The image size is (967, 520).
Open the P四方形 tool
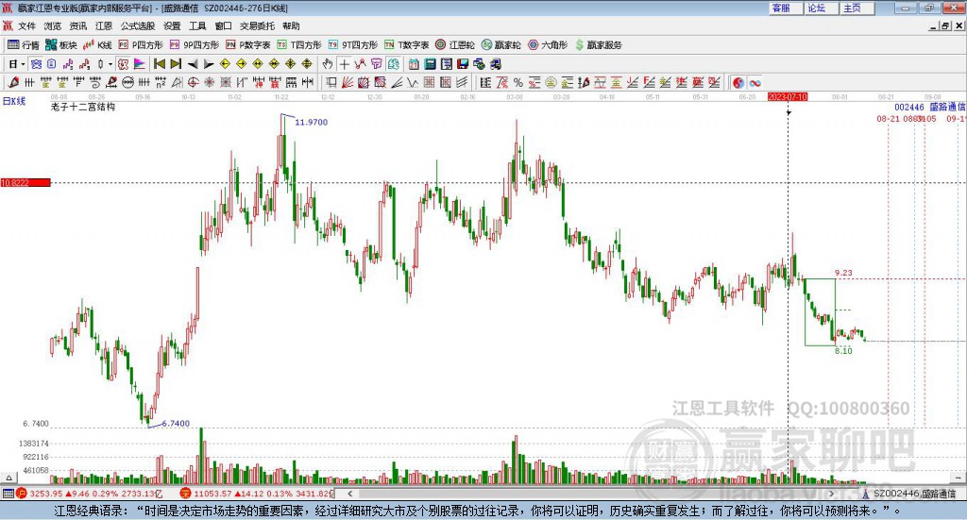pyautogui.click(x=141, y=45)
